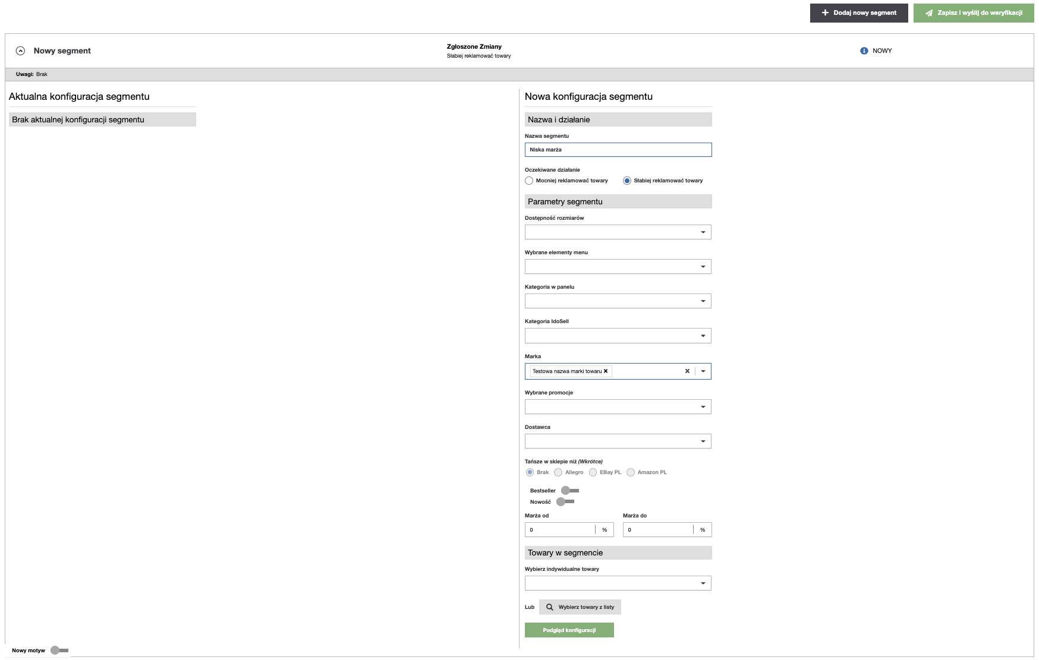This screenshot has height=660, width=1039.
Task: Click the blue info icon beside NOWY
Action: pos(864,51)
